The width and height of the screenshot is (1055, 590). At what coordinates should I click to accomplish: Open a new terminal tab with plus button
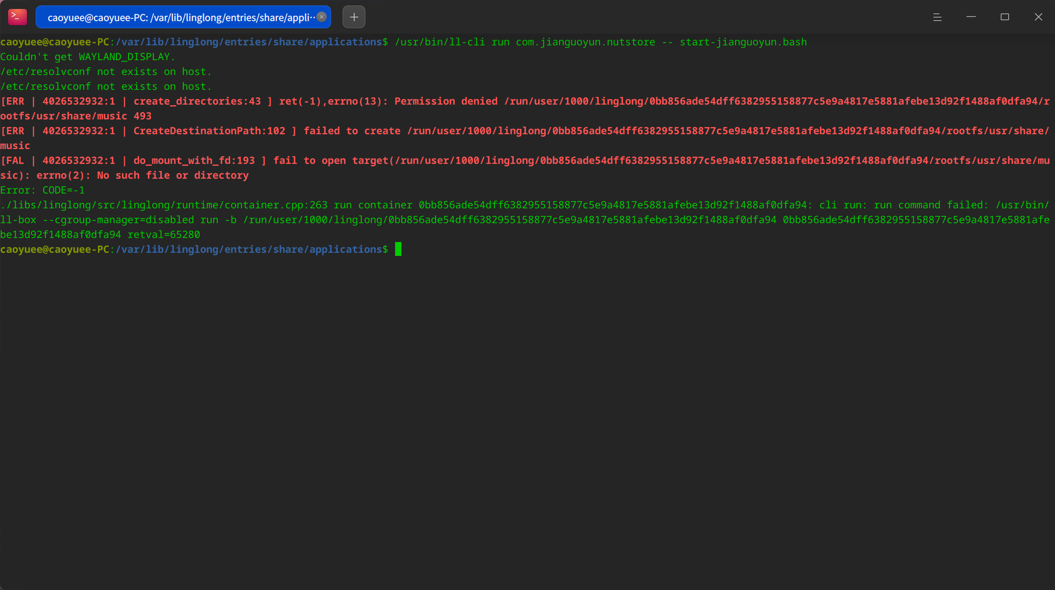[354, 17]
